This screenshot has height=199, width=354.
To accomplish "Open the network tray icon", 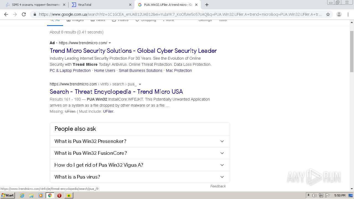I will pyautogui.click(x=321, y=195).
